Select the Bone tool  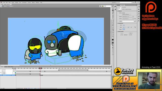click(113, 28)
